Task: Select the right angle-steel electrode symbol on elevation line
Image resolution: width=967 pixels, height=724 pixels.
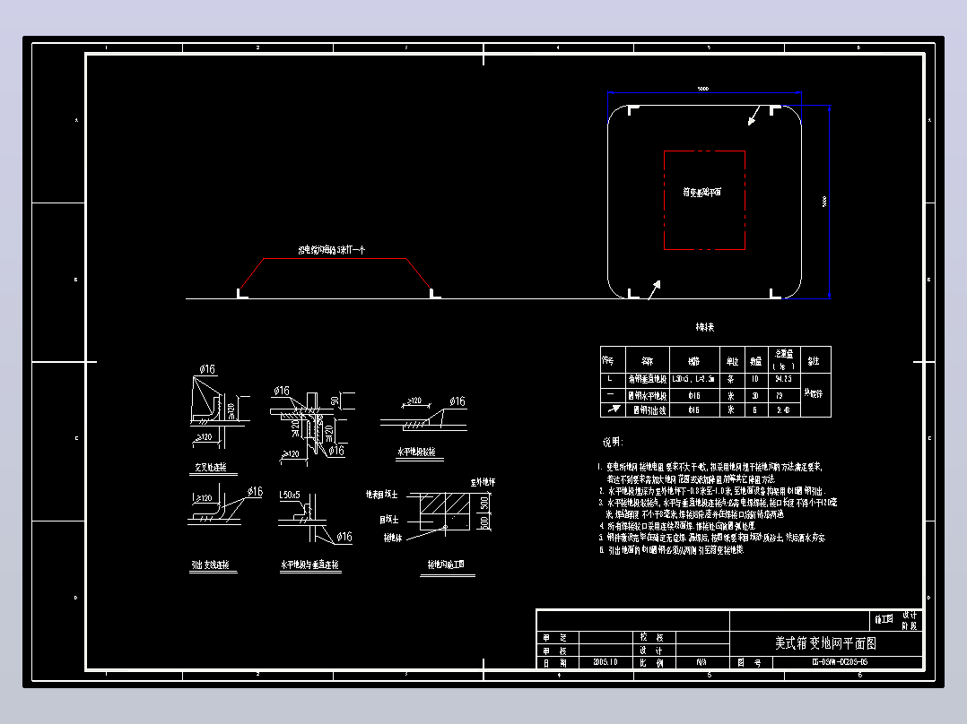Action: click(434, 293)
